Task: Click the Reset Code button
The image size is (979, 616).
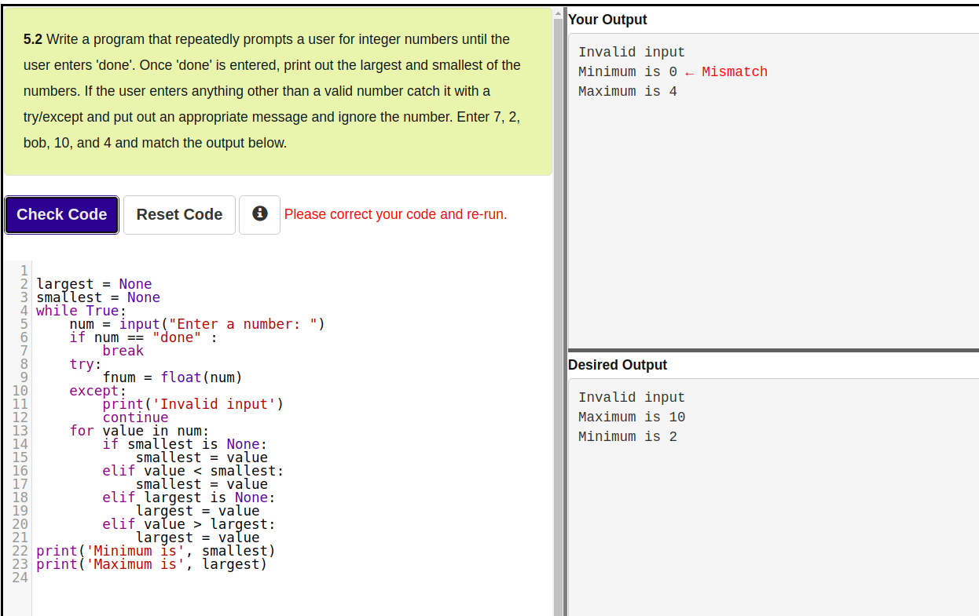Action: click(x=179, y=215)
